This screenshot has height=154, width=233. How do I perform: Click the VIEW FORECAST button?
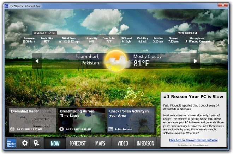pyautogui.click(x=187, y=33)
